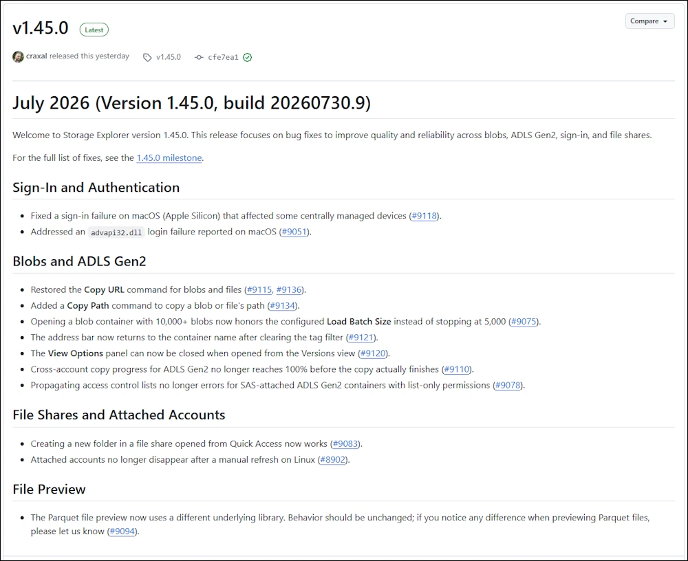Click the Latest release badge

coord(94,30)
